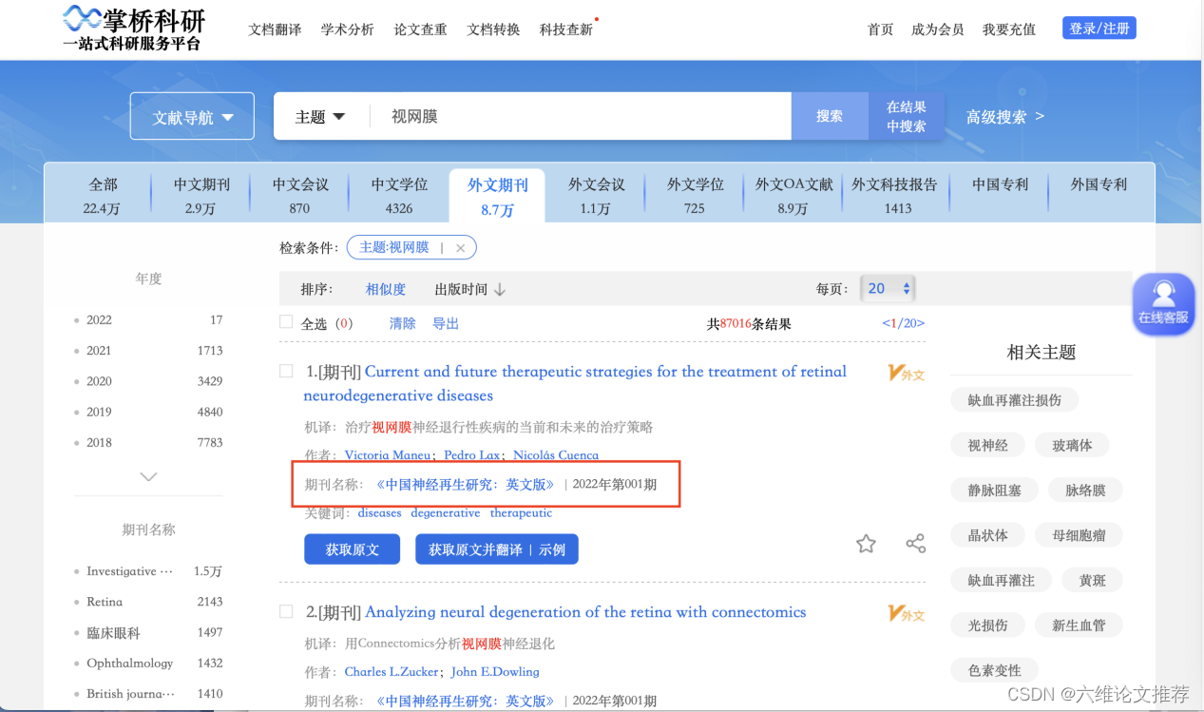The image size is (1204, 712).
Task: Switch to the 中文期刊 tab
Action: (201, 195)
